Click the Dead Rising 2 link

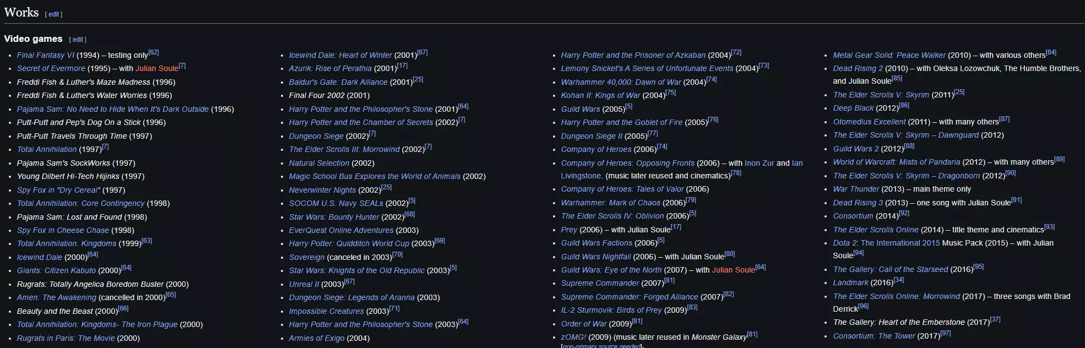(858, 69)
